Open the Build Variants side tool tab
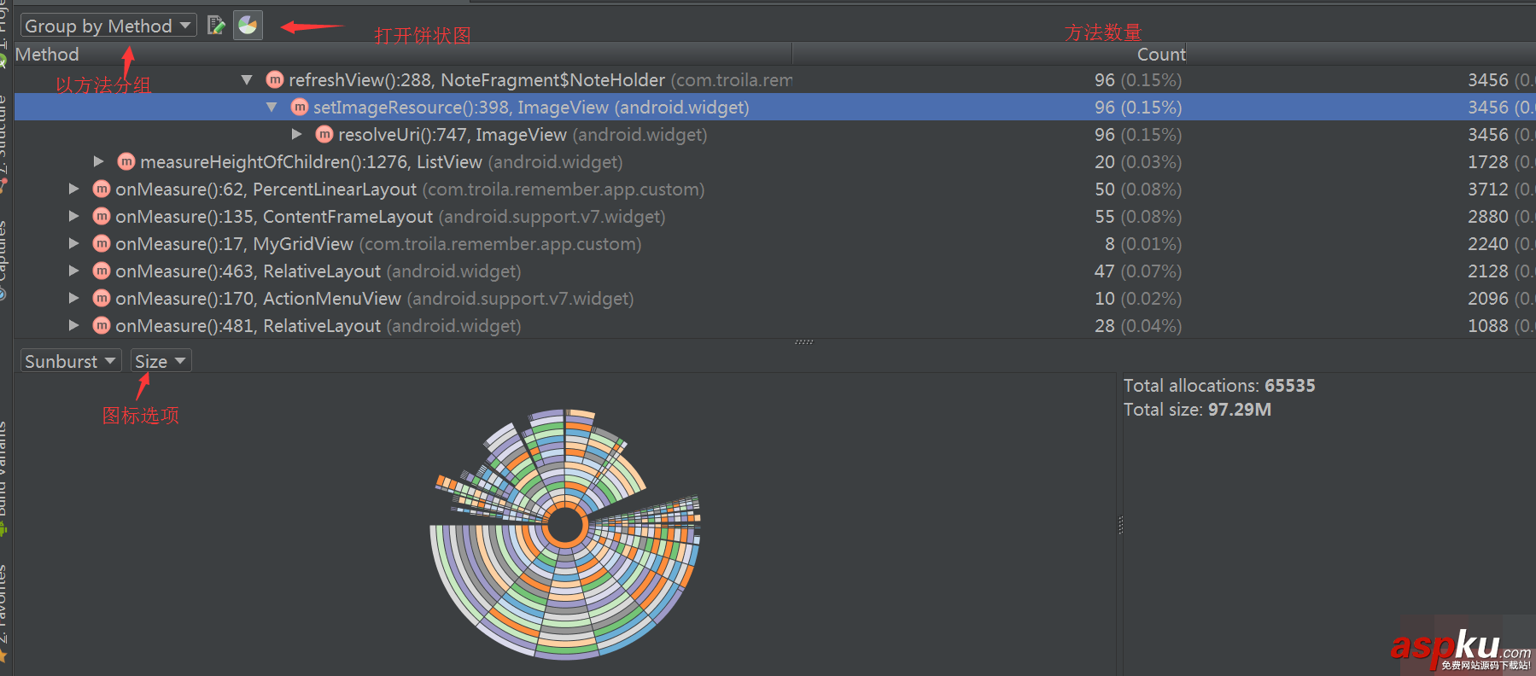 pos(4,478)
